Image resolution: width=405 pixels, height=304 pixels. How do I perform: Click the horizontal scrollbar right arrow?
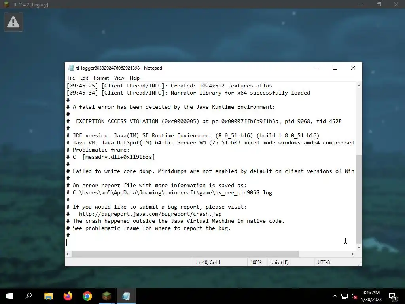click(x=352, y=254)
